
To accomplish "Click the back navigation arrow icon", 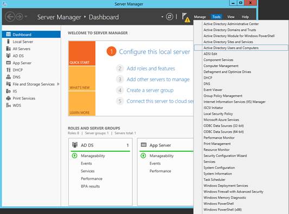I will click(10, 17).
